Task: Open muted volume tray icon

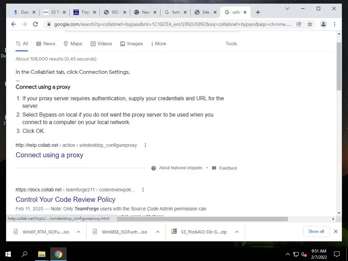Action: pyautogui.click(x=304, y=254)
